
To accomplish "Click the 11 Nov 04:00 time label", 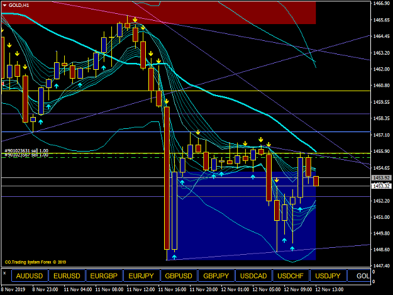I will point(78,289).
